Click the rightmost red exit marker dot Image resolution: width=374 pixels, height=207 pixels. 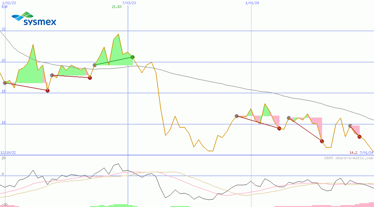359,137
